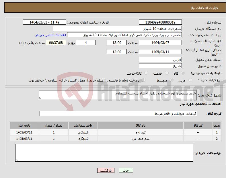
Task: Click the date 1405/03/11 in سم علف هرز row
Action: click(24, 139)
